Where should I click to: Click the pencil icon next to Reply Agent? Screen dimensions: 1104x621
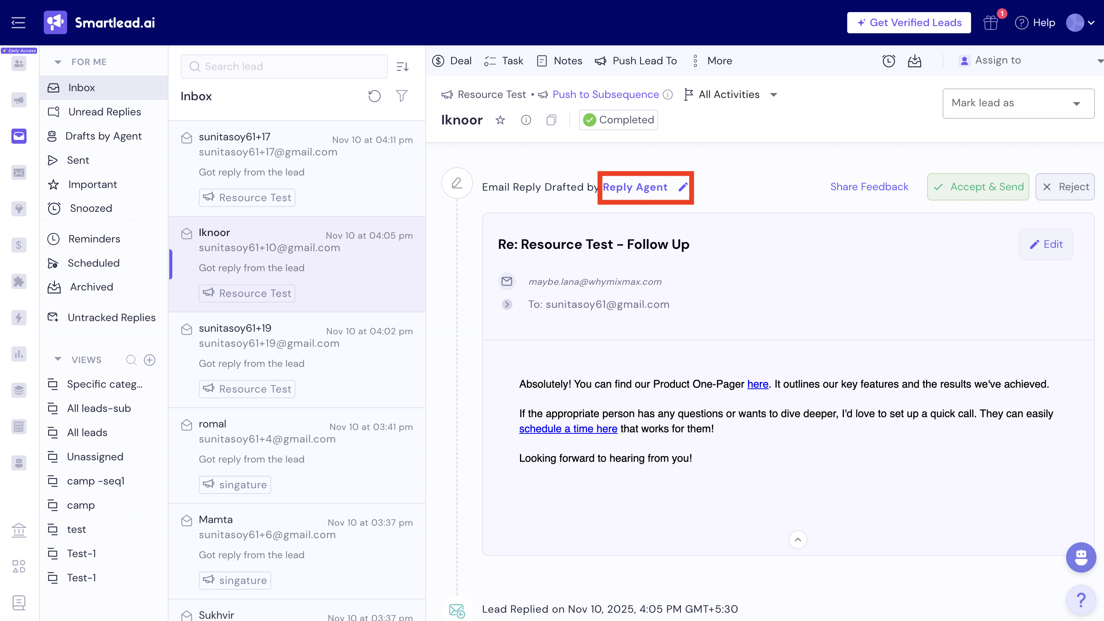683,187
